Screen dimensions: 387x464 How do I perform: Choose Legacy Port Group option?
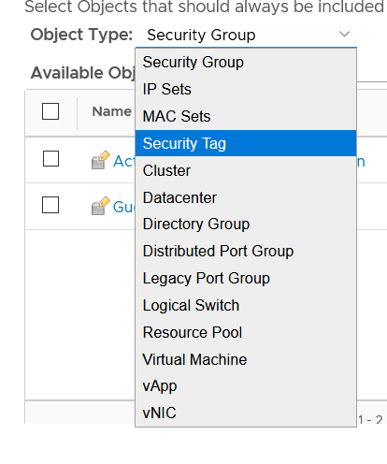click(x=246, y=279)
